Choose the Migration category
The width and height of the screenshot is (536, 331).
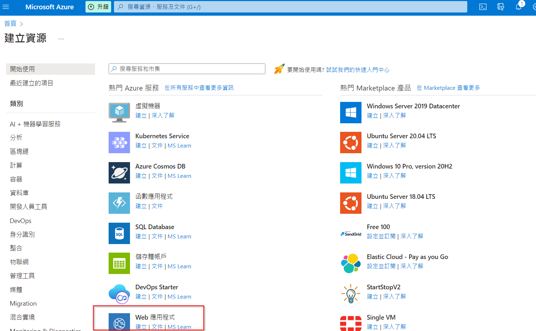click(x=23, y=304)
